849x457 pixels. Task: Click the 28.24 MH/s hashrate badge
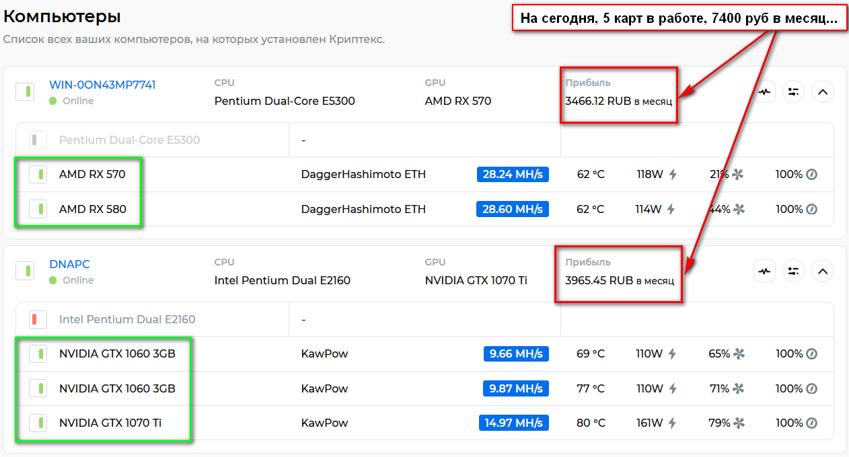click(513, 175)
